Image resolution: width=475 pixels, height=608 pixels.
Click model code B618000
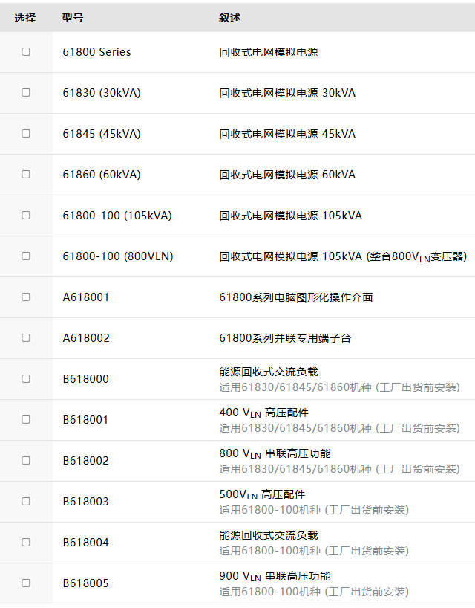[86, 379]
